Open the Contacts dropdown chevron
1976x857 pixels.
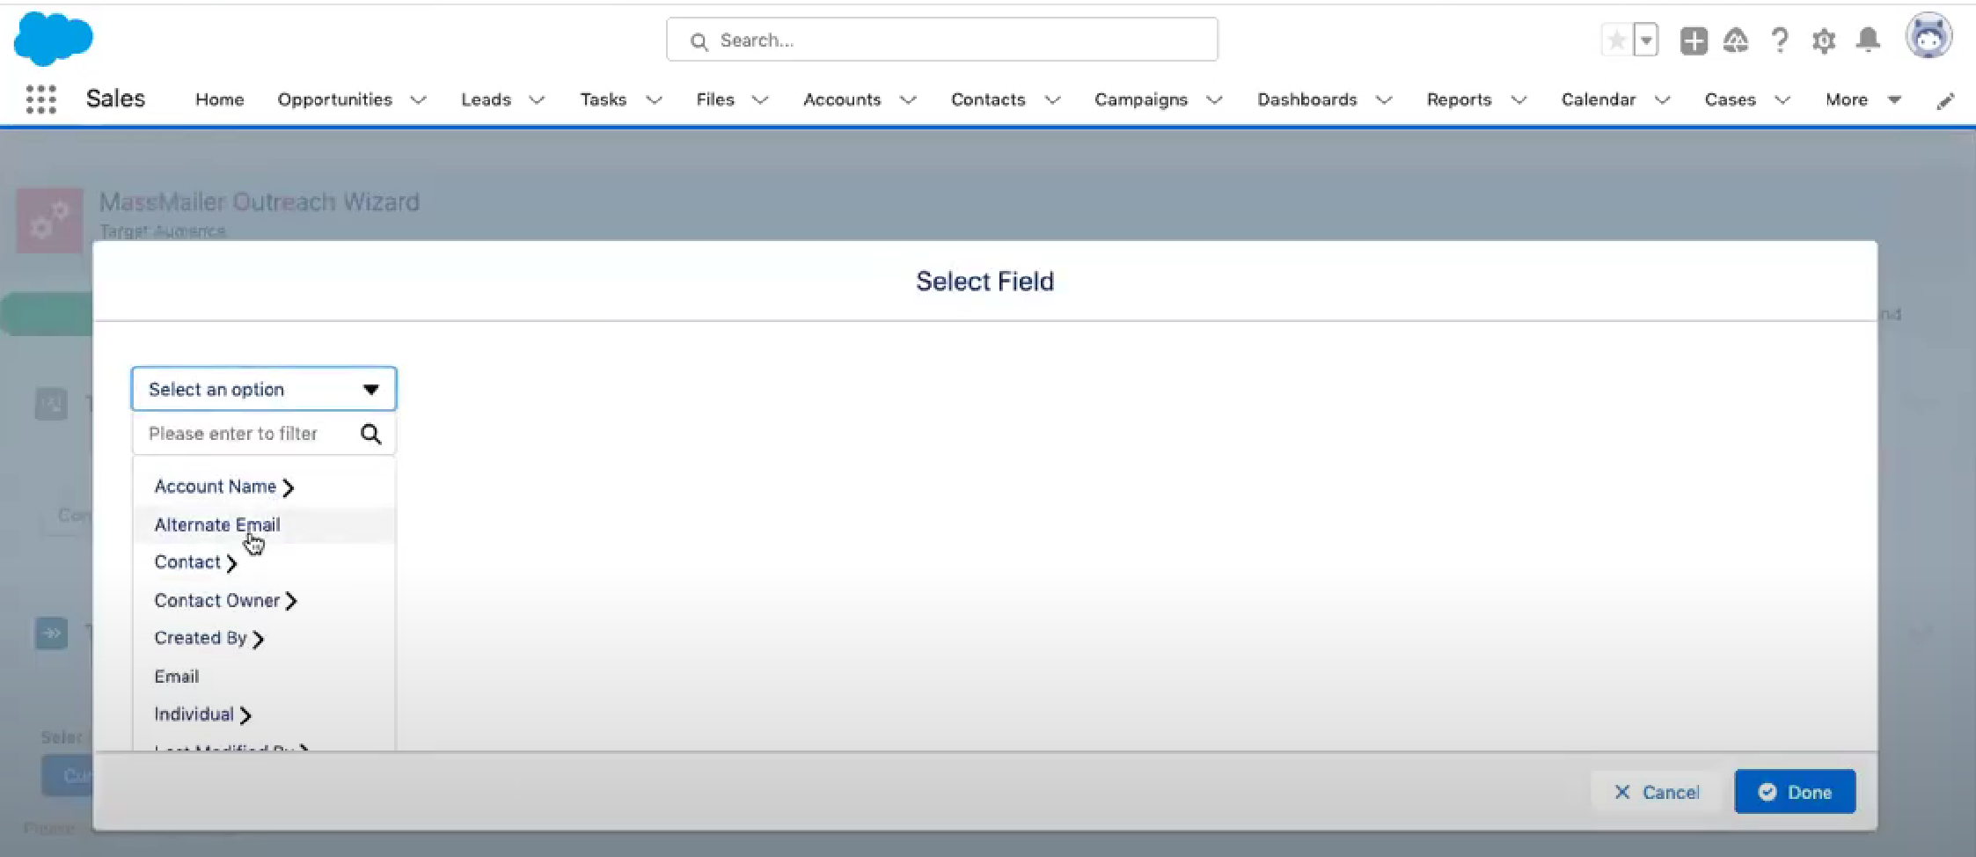(1052, 100)
